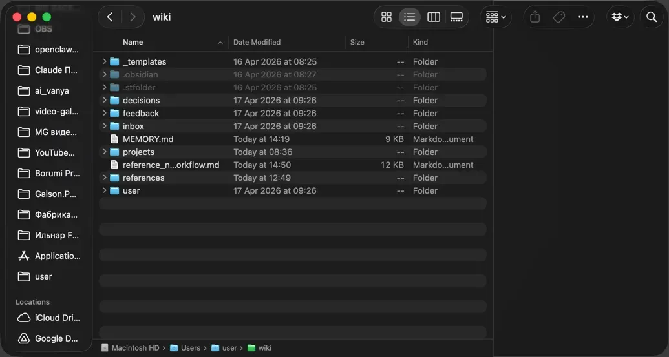The image size is (669, 357).
Task: Switch to icon grid view
Action: coord(387,17)
